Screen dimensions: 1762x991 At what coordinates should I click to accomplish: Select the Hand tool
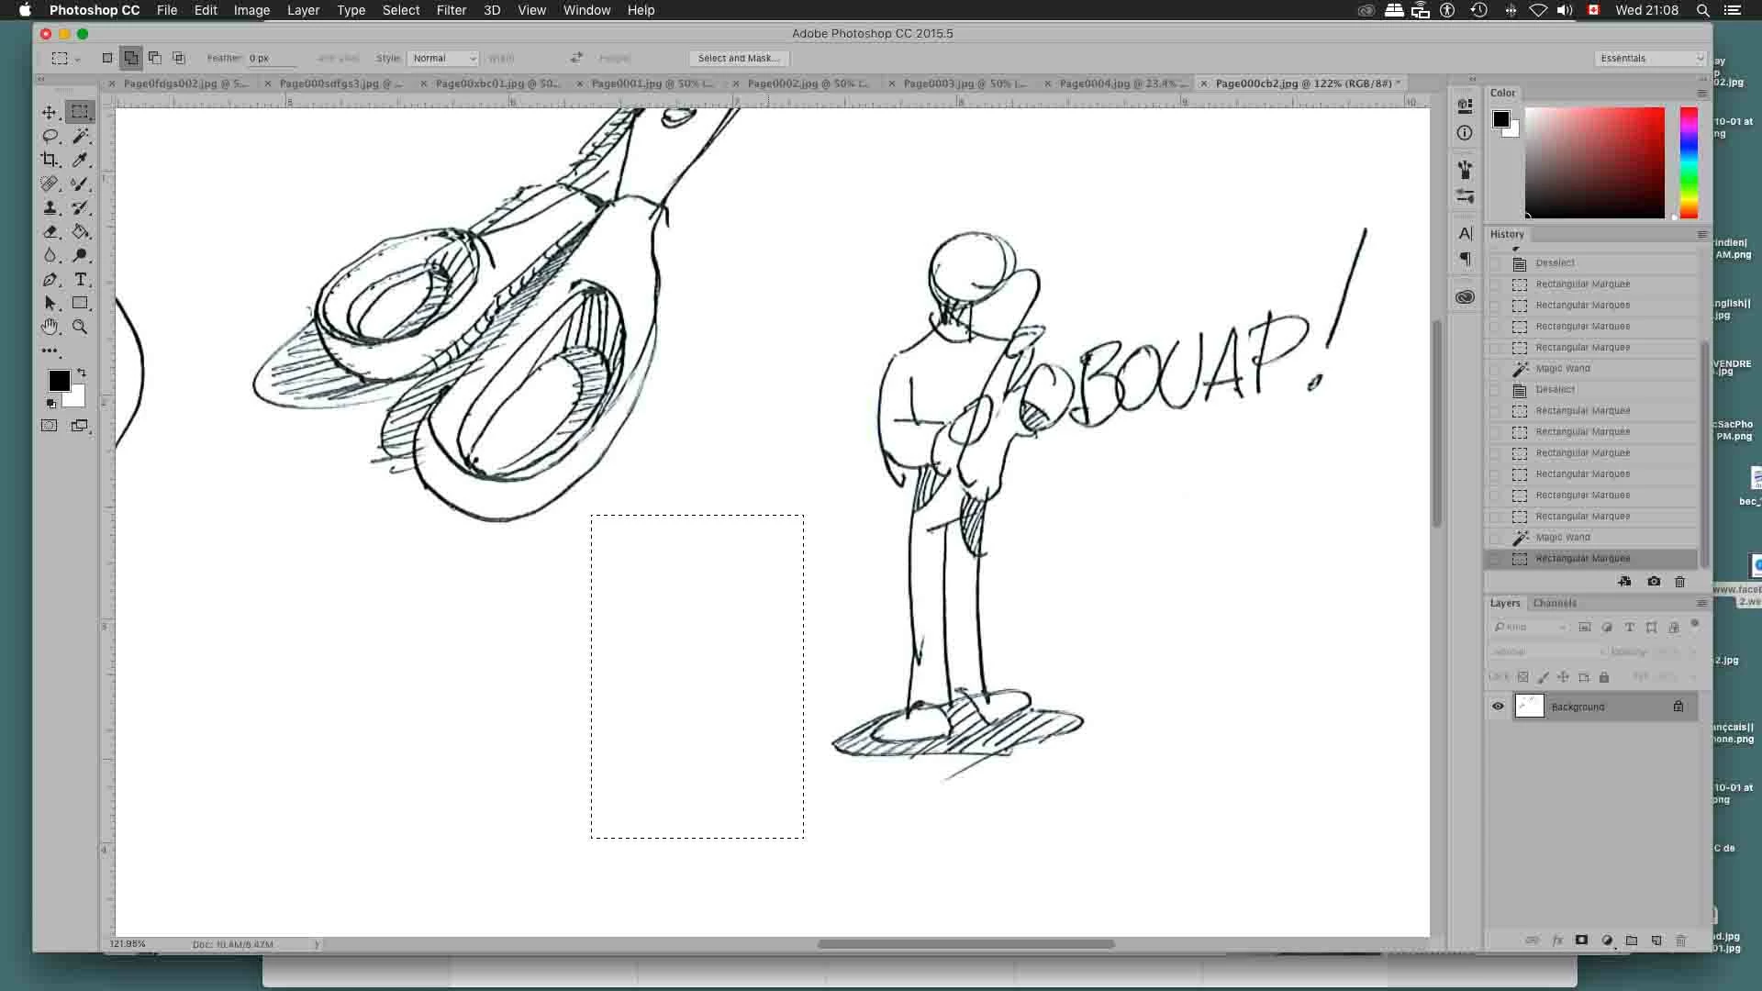point(50,327)
